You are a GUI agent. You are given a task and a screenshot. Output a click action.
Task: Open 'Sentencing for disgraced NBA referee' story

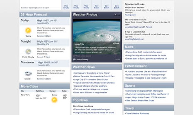point(145,91)
